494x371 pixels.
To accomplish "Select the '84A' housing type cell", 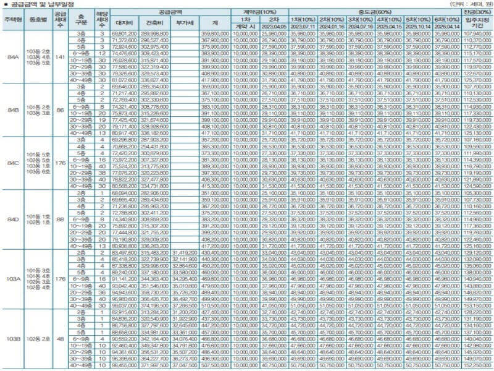I will point(13,57).
